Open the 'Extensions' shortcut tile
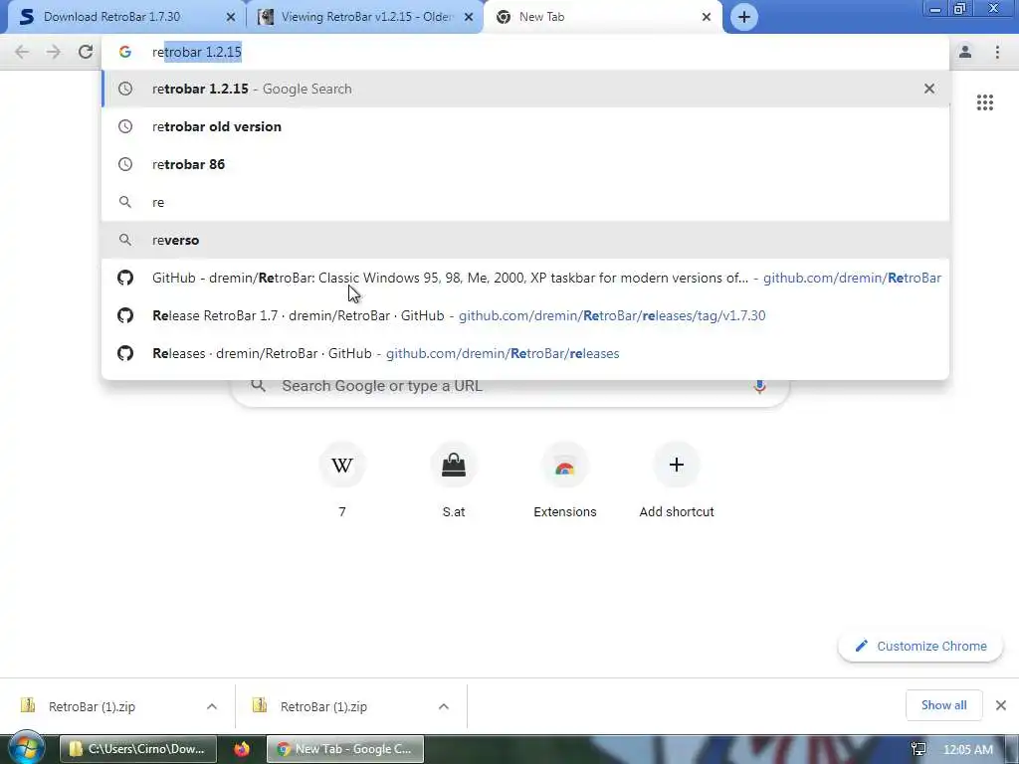 tap(565, 480)
